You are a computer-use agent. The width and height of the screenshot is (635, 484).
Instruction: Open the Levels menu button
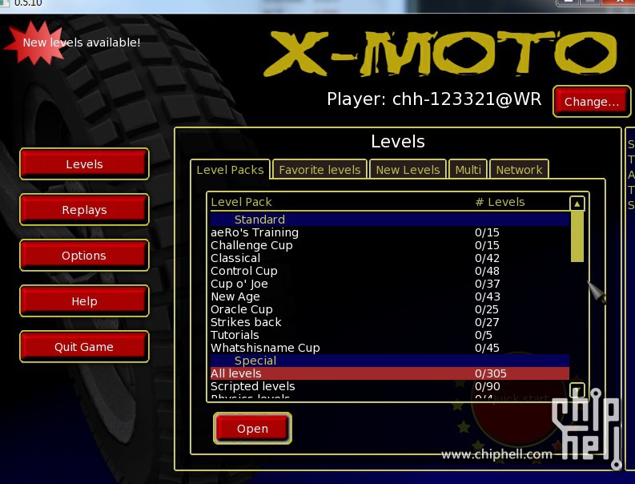pos(84,164)
